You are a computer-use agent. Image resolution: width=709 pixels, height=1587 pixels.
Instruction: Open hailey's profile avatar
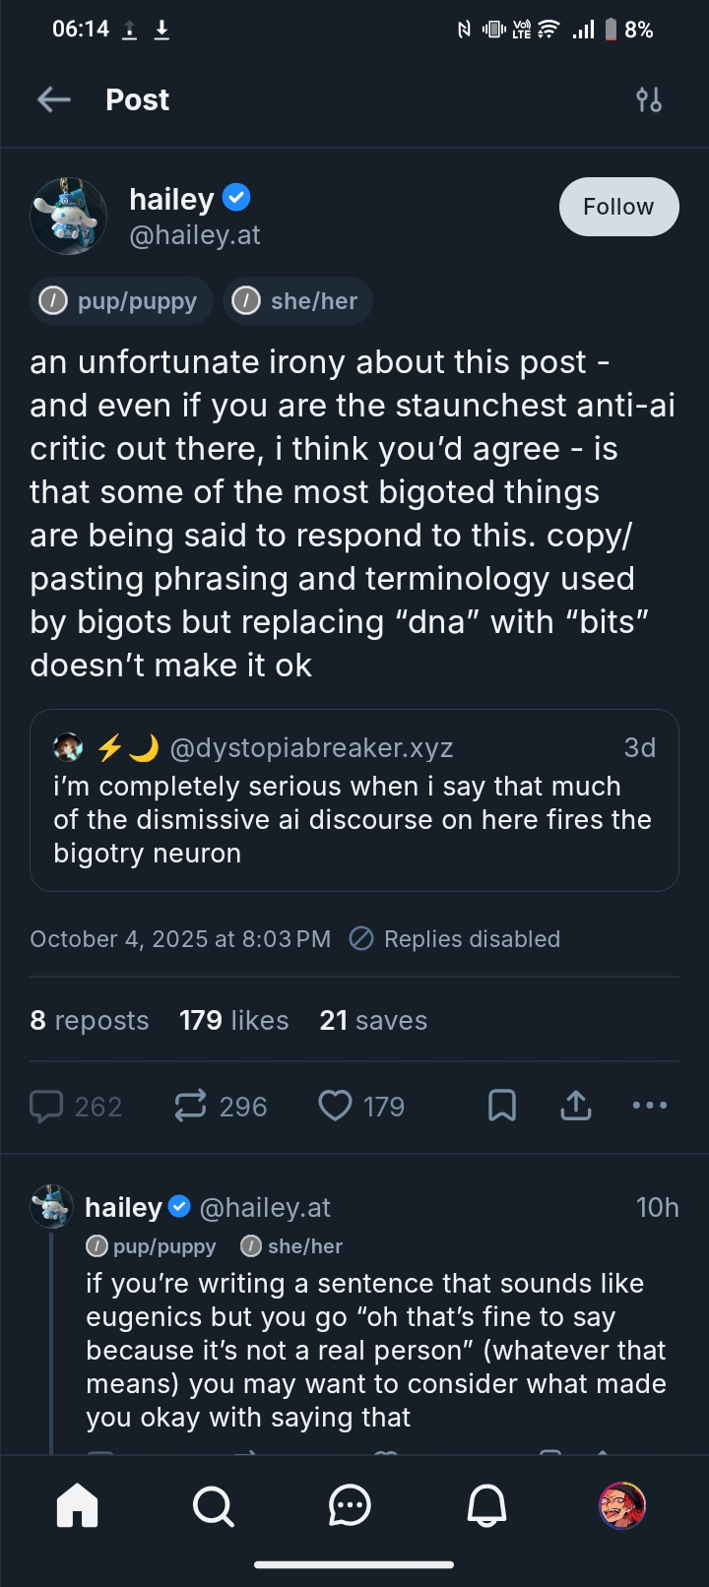[x=68, y=216]
